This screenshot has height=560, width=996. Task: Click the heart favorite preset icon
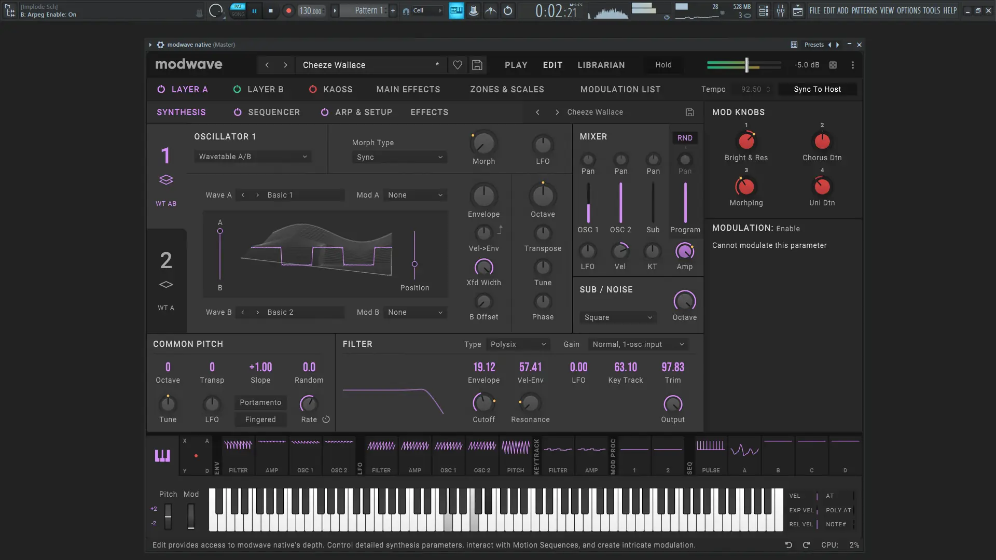(x=457, y=65)
